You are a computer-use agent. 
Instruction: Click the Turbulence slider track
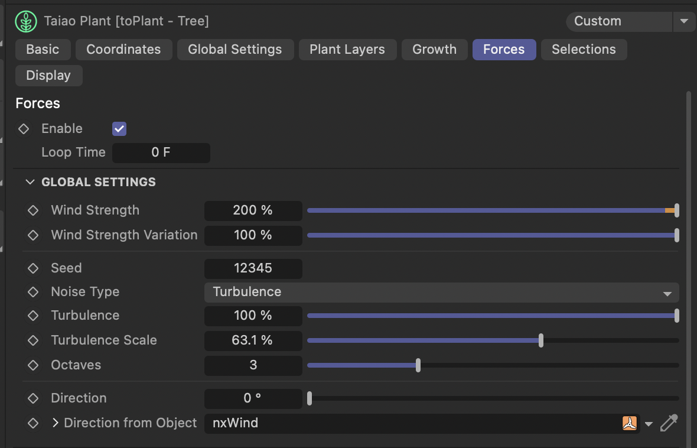pyautogui.click(x=493, y=316)
